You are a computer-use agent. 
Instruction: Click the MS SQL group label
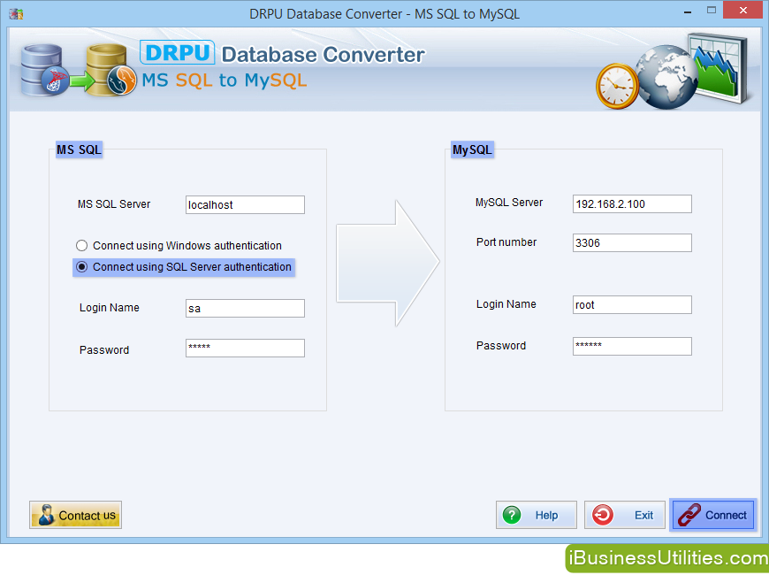pyautogui.click(x=79, y=149)
